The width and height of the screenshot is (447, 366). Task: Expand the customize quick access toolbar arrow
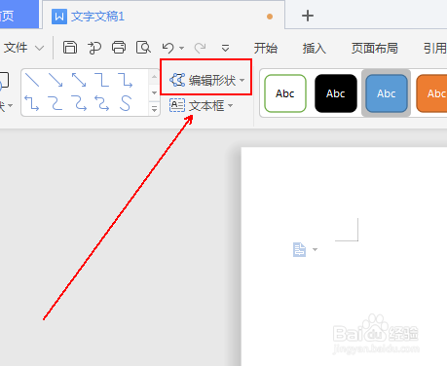(225, 49)
